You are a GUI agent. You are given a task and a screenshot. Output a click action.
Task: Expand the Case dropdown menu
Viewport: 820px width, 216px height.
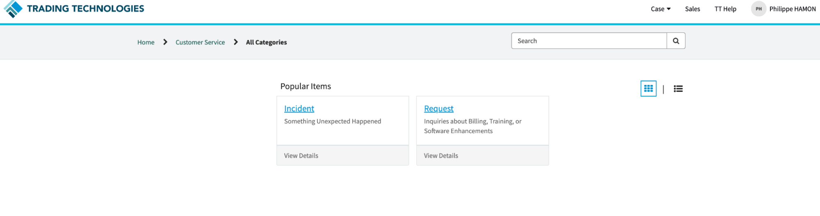660,9
